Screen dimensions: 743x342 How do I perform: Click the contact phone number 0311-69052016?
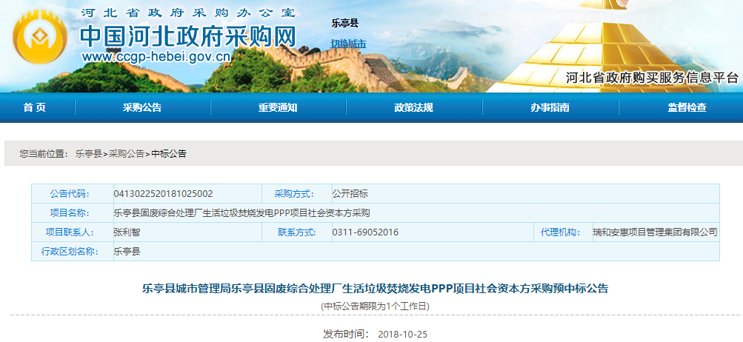(365, 232)
